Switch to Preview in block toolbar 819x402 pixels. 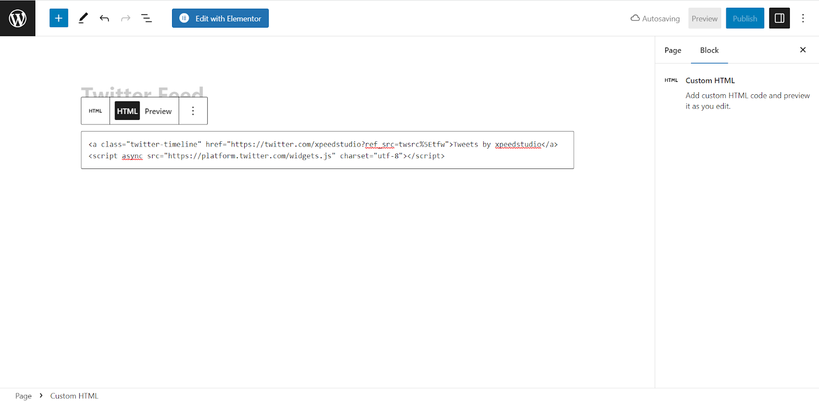click(x=158, y=111)
